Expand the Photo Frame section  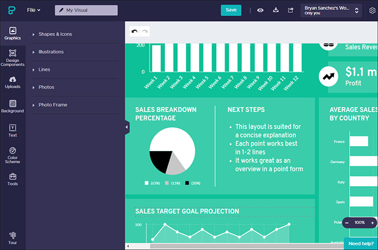[x=75, y=105]
